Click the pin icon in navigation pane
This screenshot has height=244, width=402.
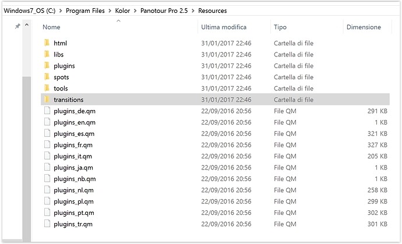pyautogui.click(x=17, y=26)
